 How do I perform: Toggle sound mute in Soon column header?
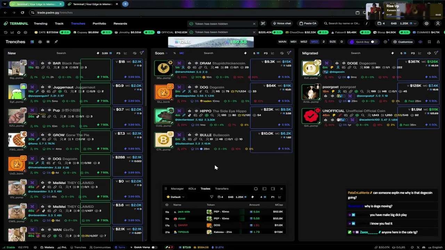282,53
